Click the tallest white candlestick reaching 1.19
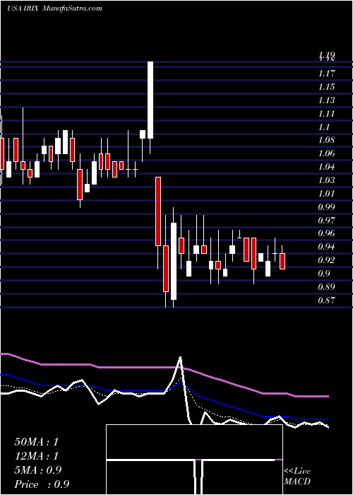Viewport: 353px width, 495px height. [150, 100]
